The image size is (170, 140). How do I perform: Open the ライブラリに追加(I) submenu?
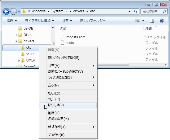[x=68, y=77]
